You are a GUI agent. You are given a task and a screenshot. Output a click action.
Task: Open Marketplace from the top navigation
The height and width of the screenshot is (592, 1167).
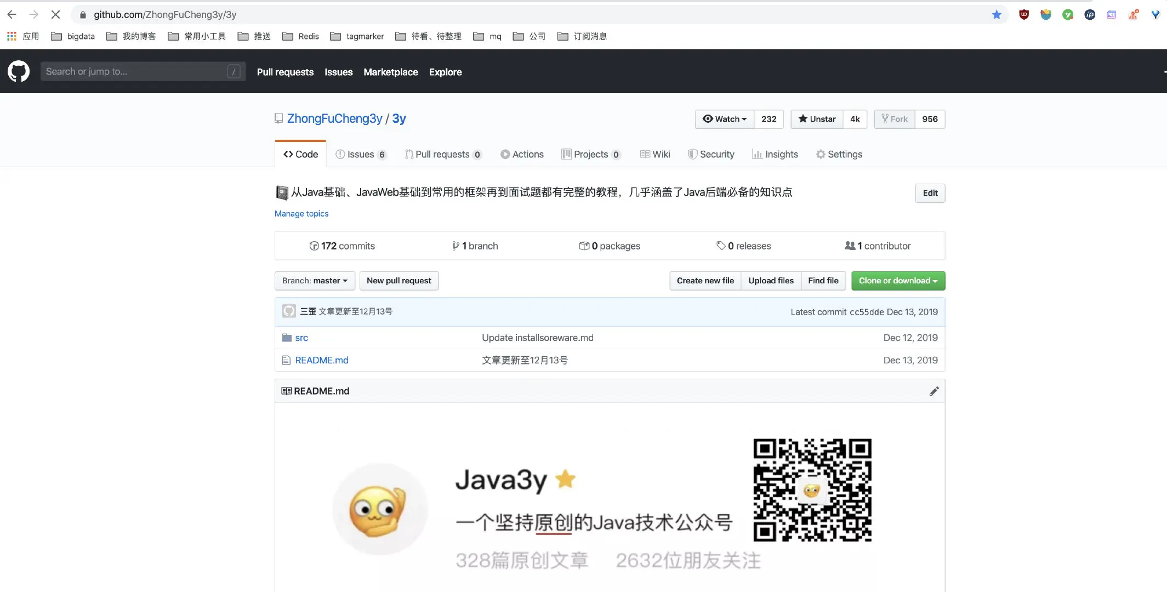tap(390, 72)
